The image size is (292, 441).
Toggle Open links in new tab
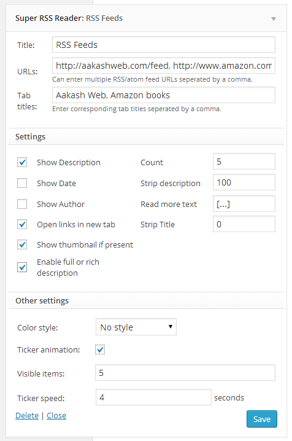[22, 224]
